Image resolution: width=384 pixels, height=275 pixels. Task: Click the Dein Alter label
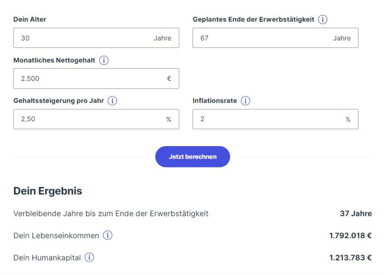pos(30,19)
